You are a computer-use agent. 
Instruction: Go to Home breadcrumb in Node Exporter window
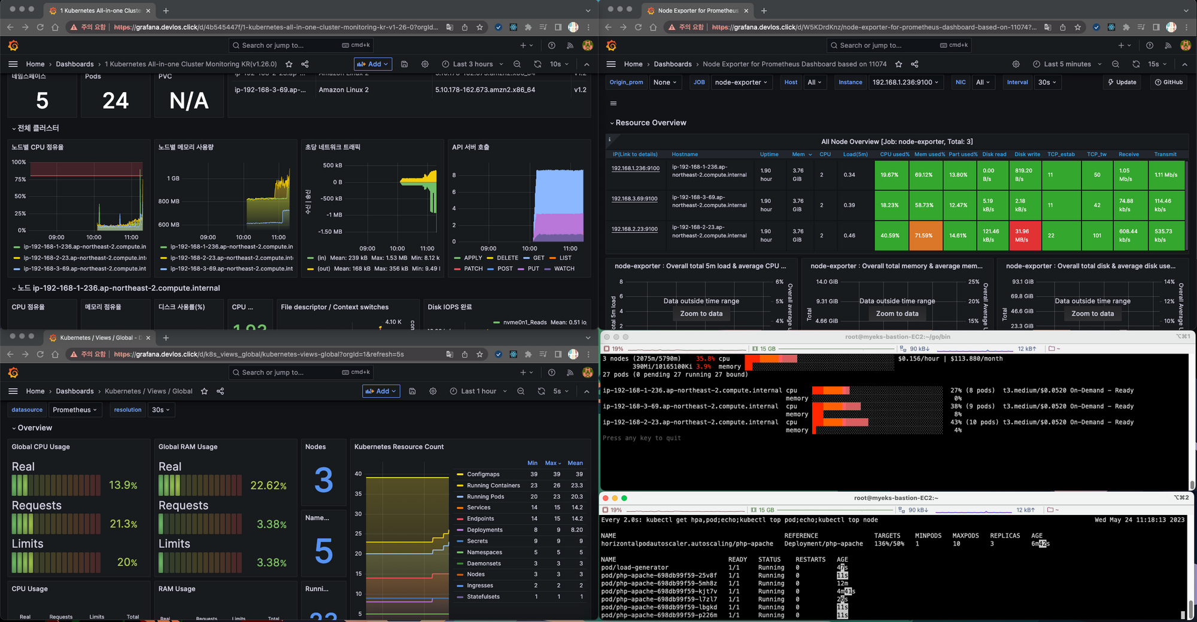pyautogui.click(x=633, y=64)
